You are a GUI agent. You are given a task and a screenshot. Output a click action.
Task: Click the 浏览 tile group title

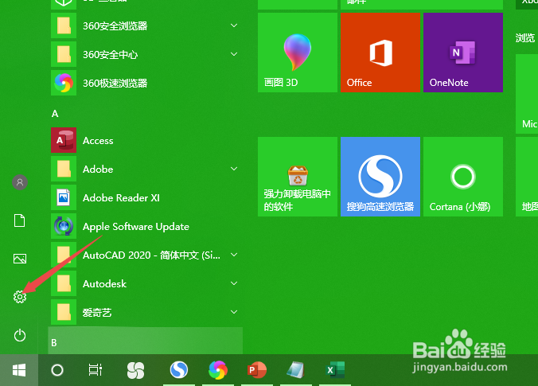point(525,37)
